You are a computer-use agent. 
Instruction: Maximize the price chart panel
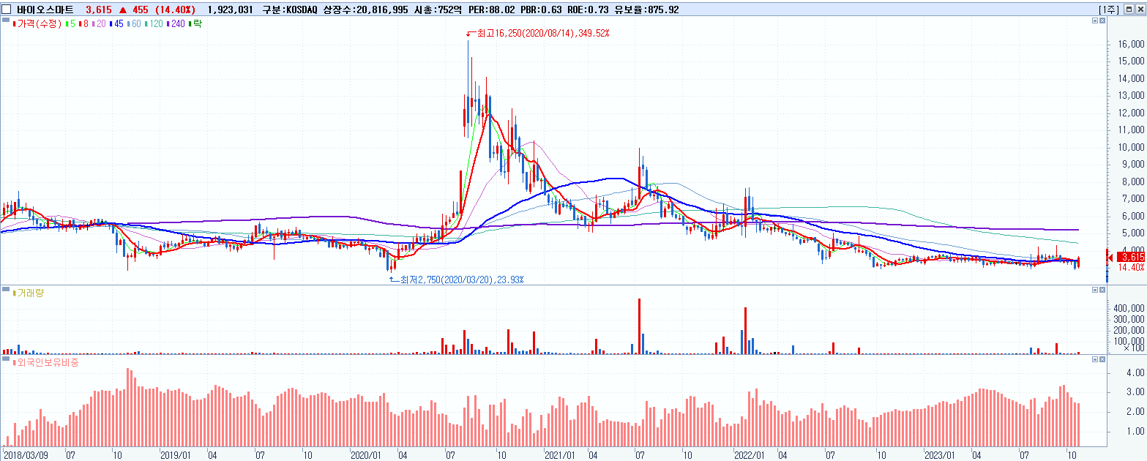(x=1094, y=21)
